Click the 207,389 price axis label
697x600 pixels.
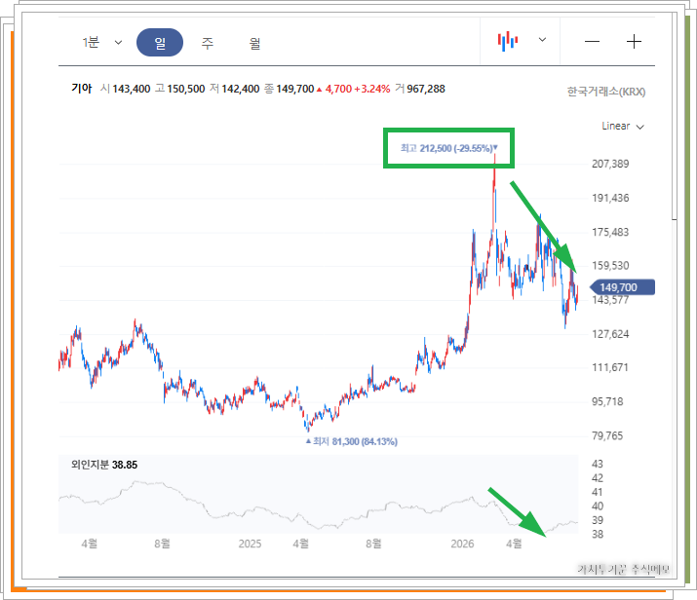[x=610, y=164]
